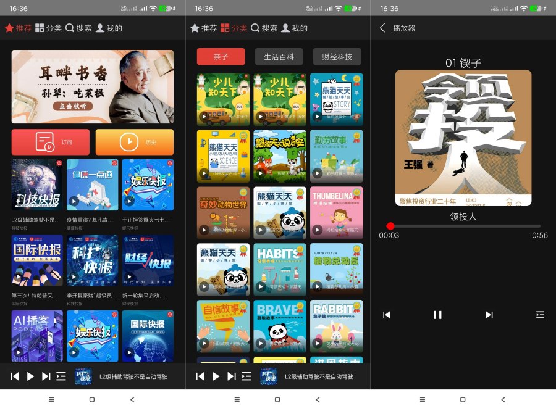Open the 奇妙动物世界 album
This screenshot has width=556, height=411.
click(223, 212)
